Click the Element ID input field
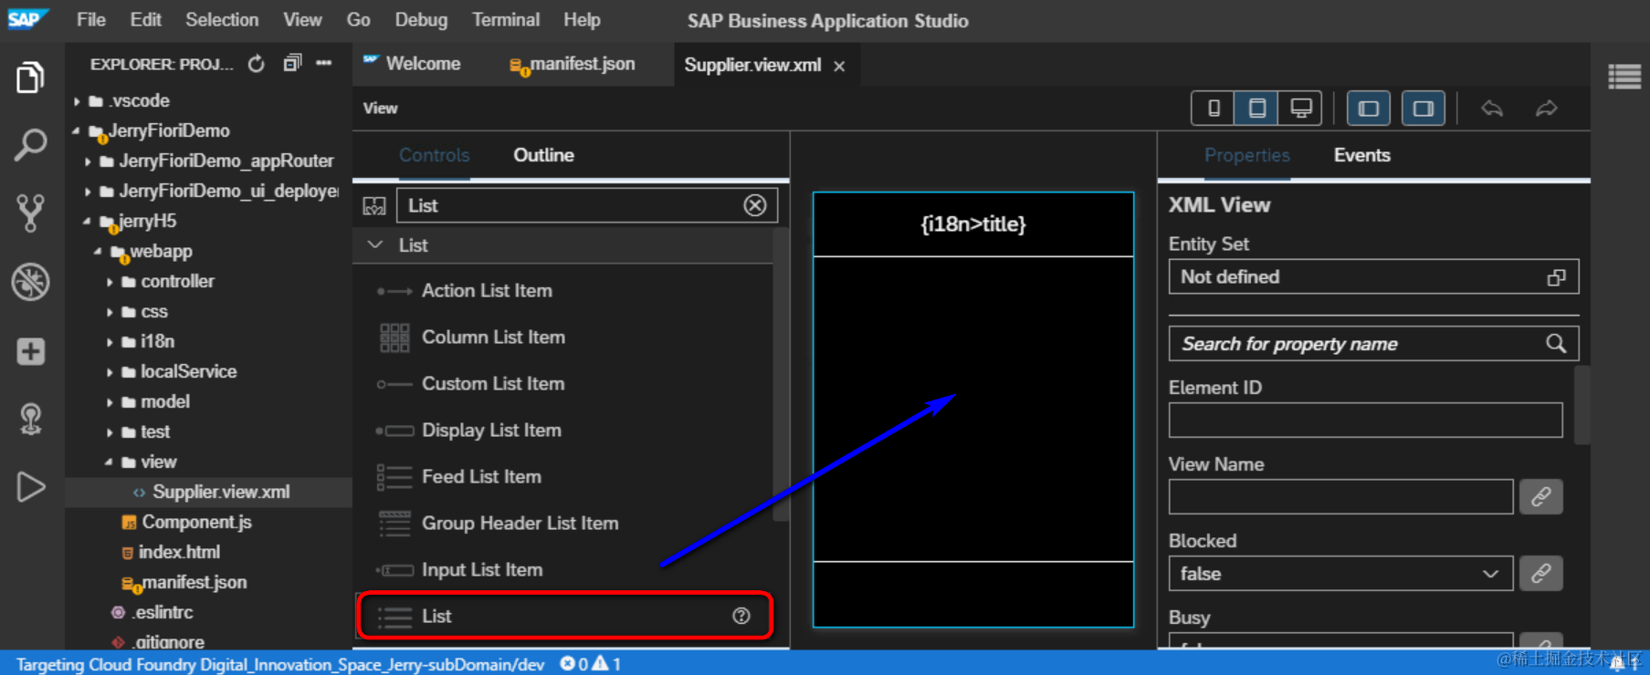Viewport: 1650px width, 675px height. pos(1365,421)
